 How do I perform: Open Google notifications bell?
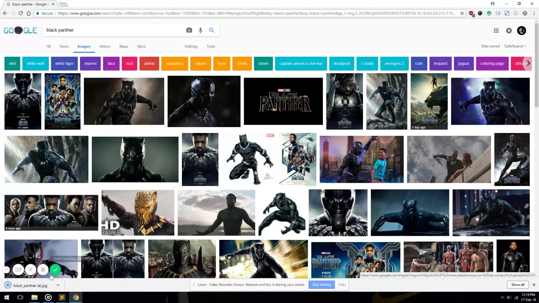coord(509,30)
